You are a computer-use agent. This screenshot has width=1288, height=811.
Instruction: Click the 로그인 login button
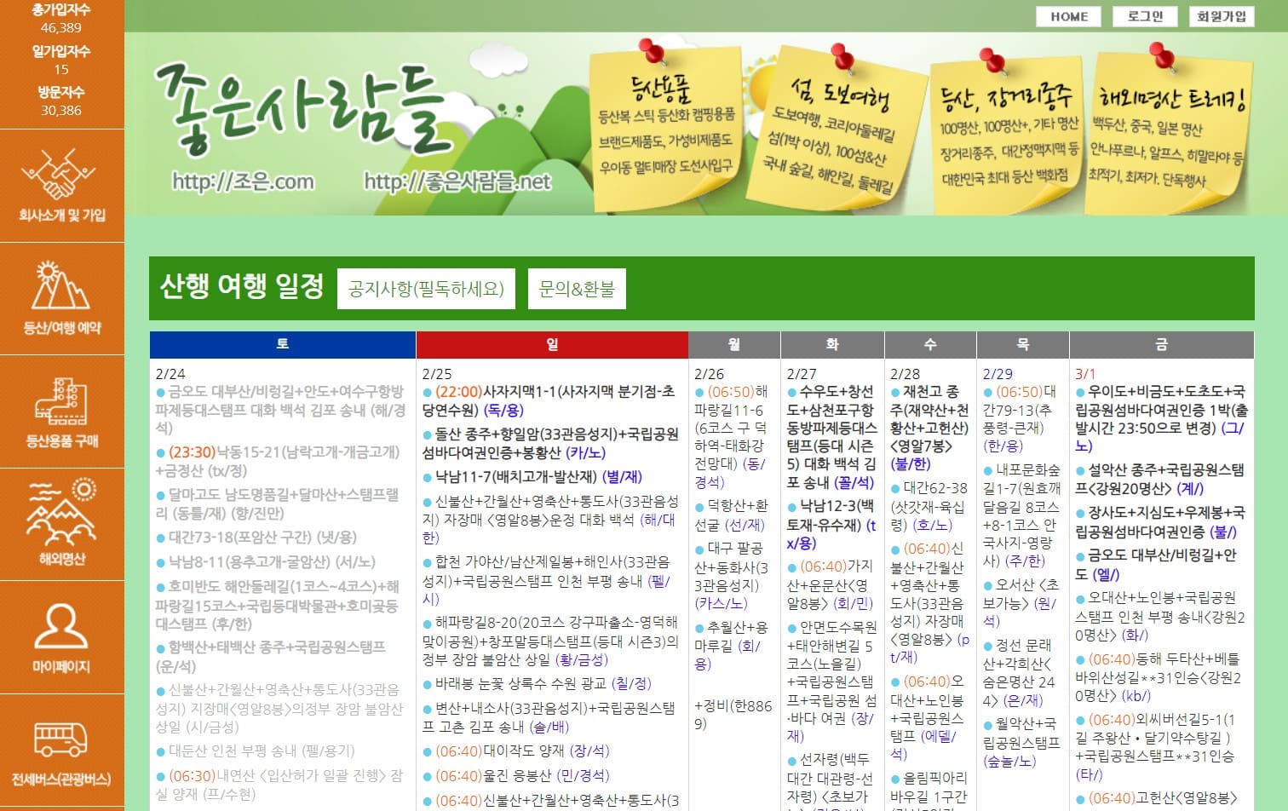point(1144,16)
